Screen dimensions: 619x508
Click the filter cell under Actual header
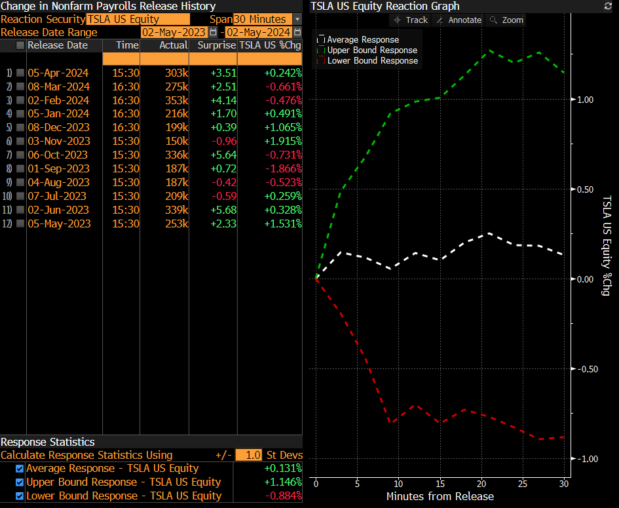pos(164,59)
